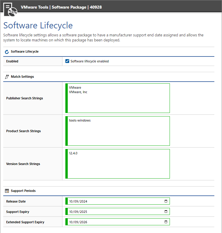The height and width of the screenshot is (233, 222).
Task: Click the 'Product Search Strings' row label
Action: (x=23, y=131)
